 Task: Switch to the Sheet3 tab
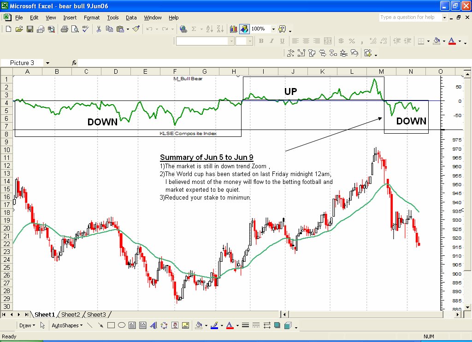pyautogui.click(x=97, y=315)
